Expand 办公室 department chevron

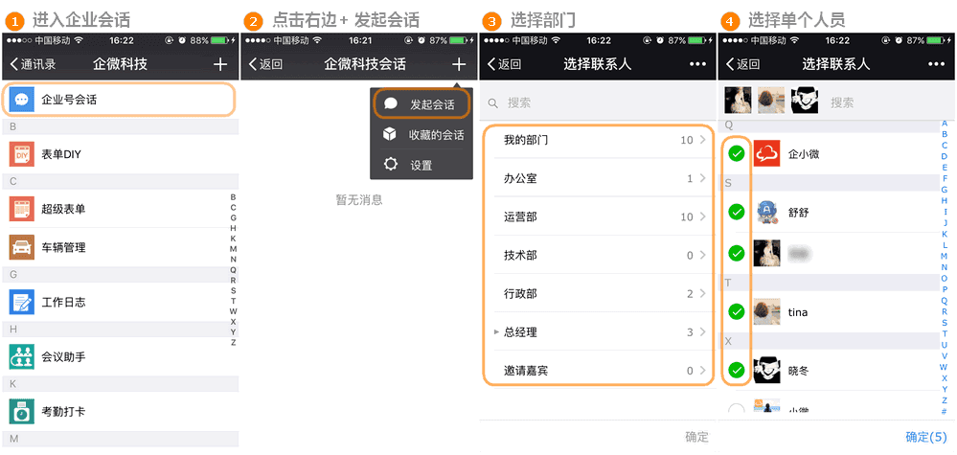(x=702, y=179)
